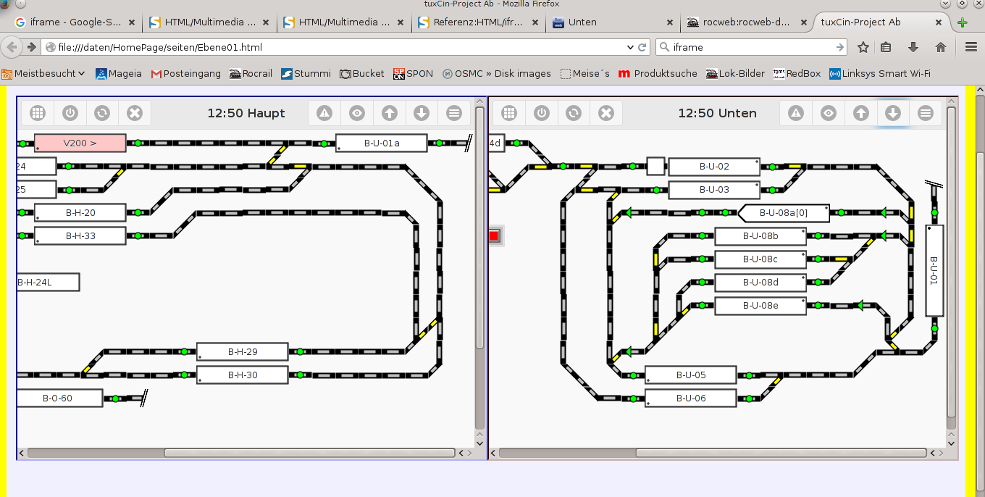Switch to the rocweb:rocweb-d tab
This screenshot has height=497, width=985.
[x=747, y=22]
